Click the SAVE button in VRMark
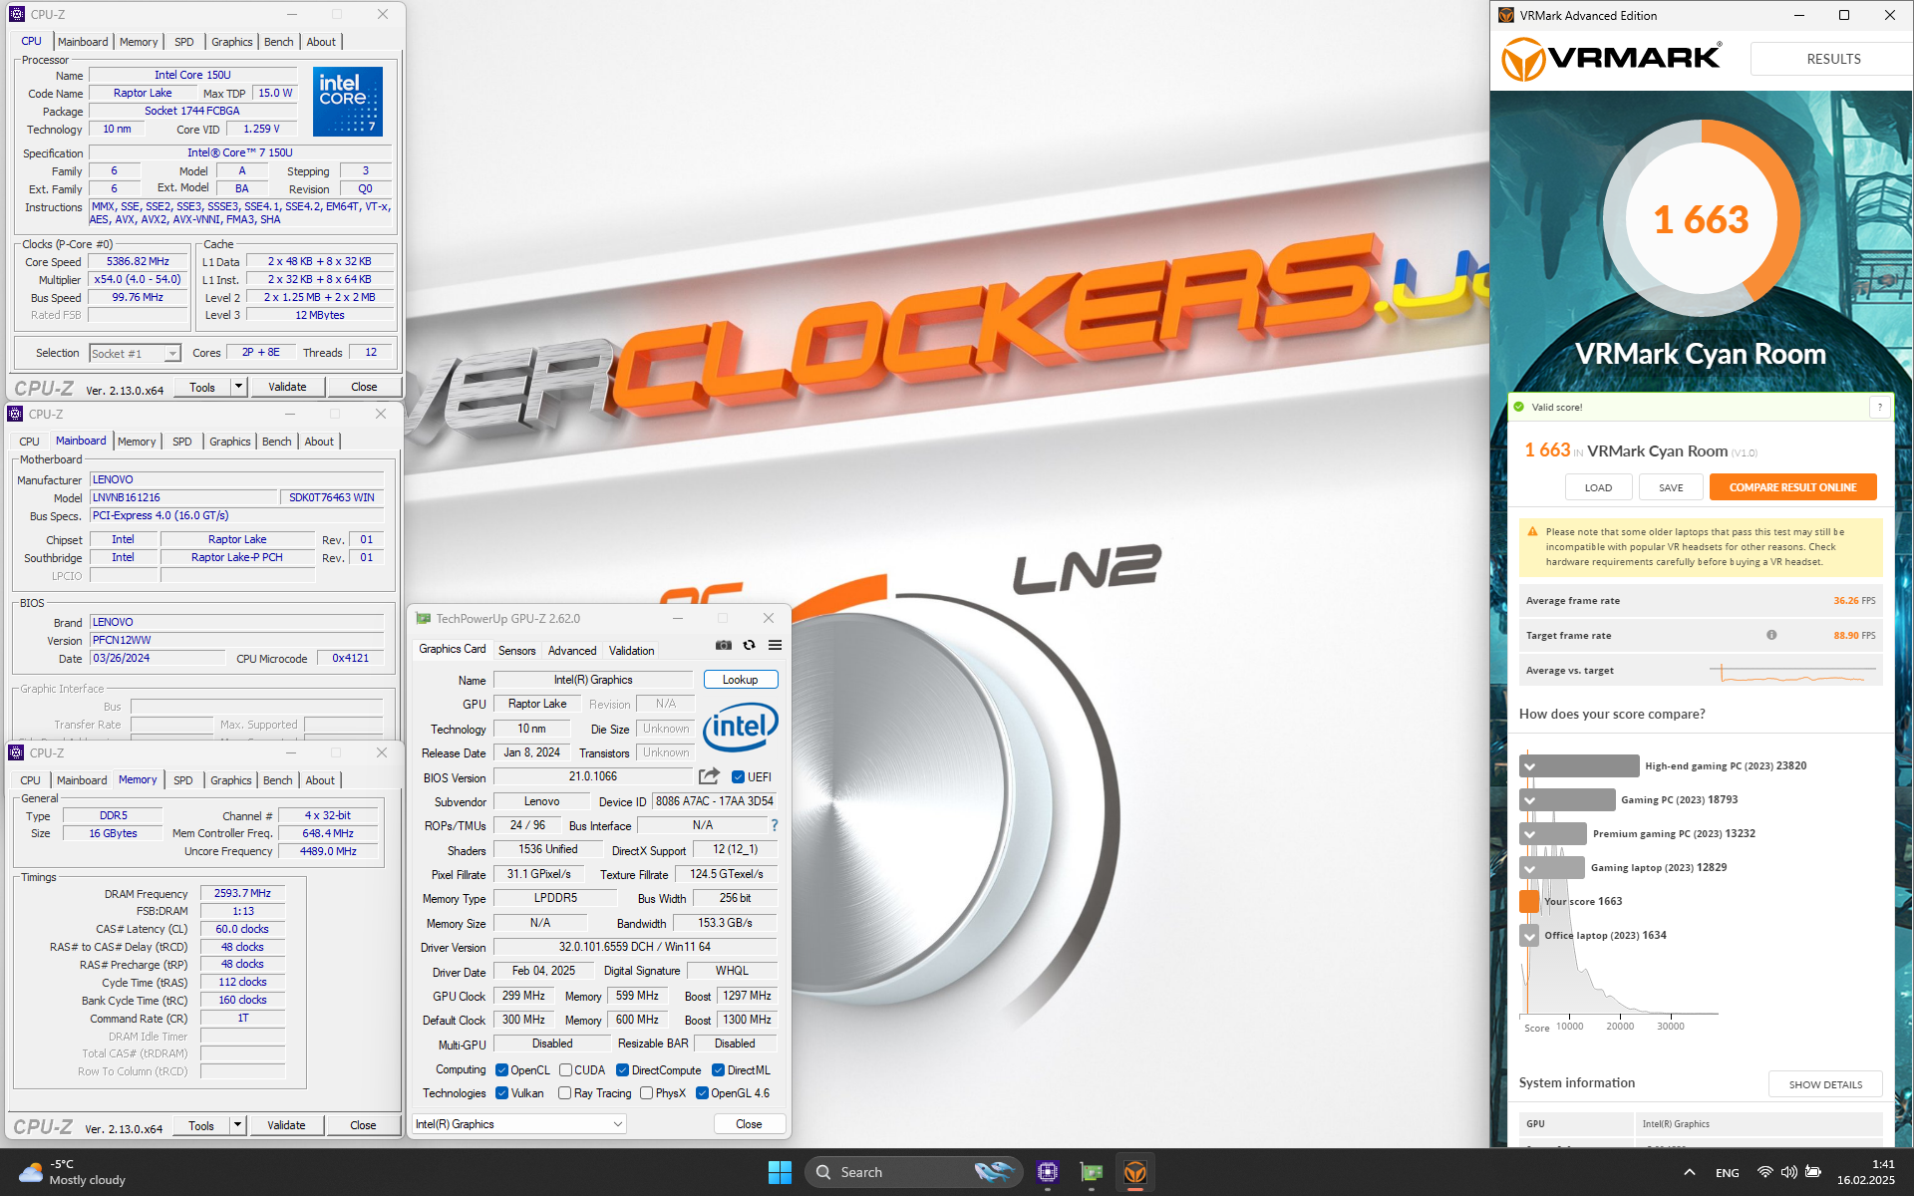 click(x=1671, y=487)
